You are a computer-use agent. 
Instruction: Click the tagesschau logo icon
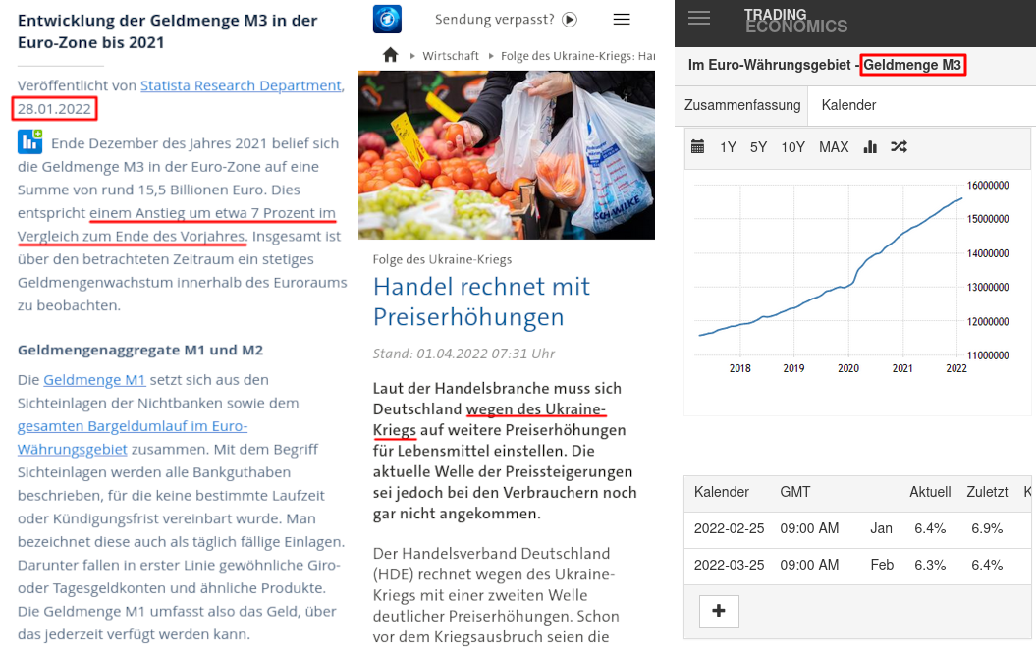(x=387, y=19)
